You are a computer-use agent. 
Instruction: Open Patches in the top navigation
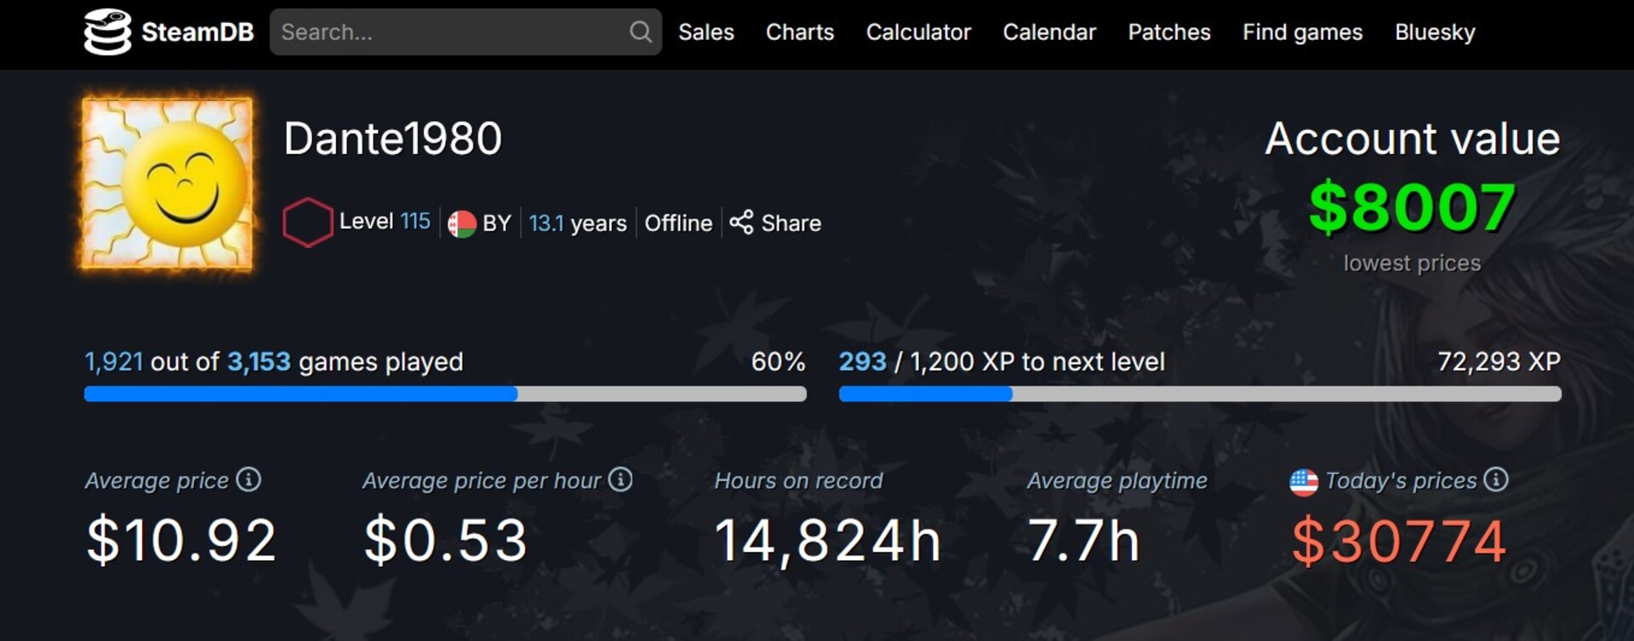click(x=1168, y=32)
